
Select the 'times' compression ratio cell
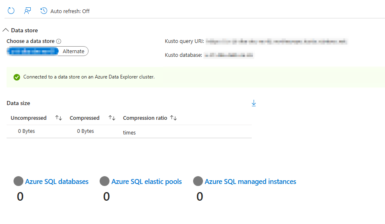point(129,132)
